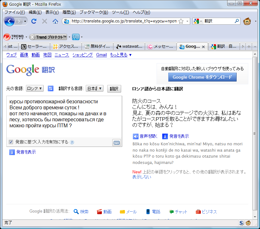Click the search engine icon in search box
260x229 pixels.
(x=196, y=21)
